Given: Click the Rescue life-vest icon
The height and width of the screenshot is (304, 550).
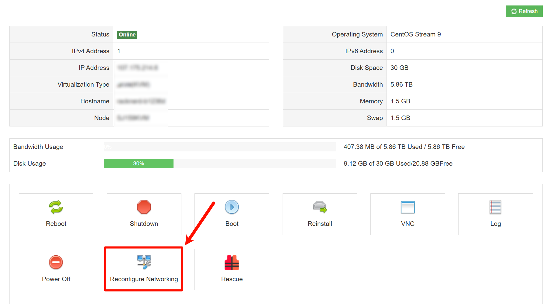Looking at the screenshot, I should [232, 262].
